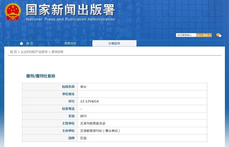Click 天津市教育委员会 in 主管单位 row

93,123
